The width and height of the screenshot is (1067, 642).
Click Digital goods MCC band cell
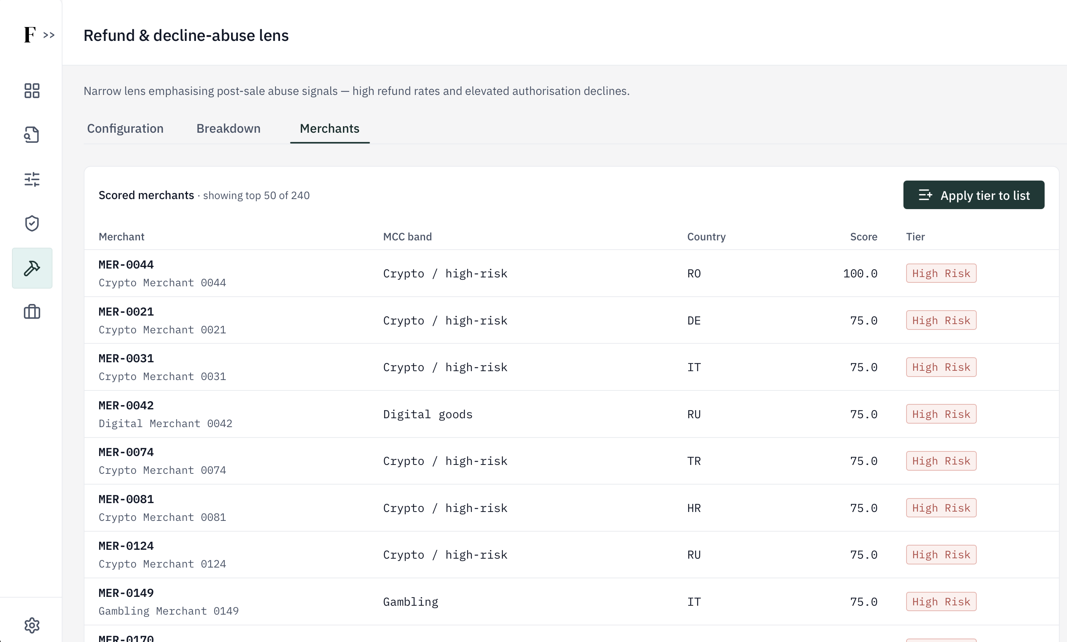[x=428, y=414]
